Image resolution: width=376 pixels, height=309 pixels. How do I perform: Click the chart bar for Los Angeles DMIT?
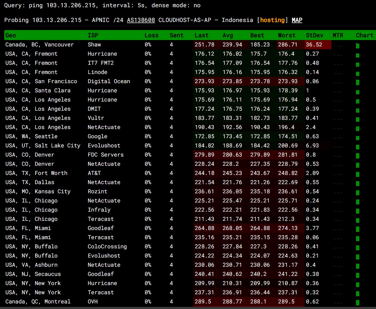click(x=358, y=110)
